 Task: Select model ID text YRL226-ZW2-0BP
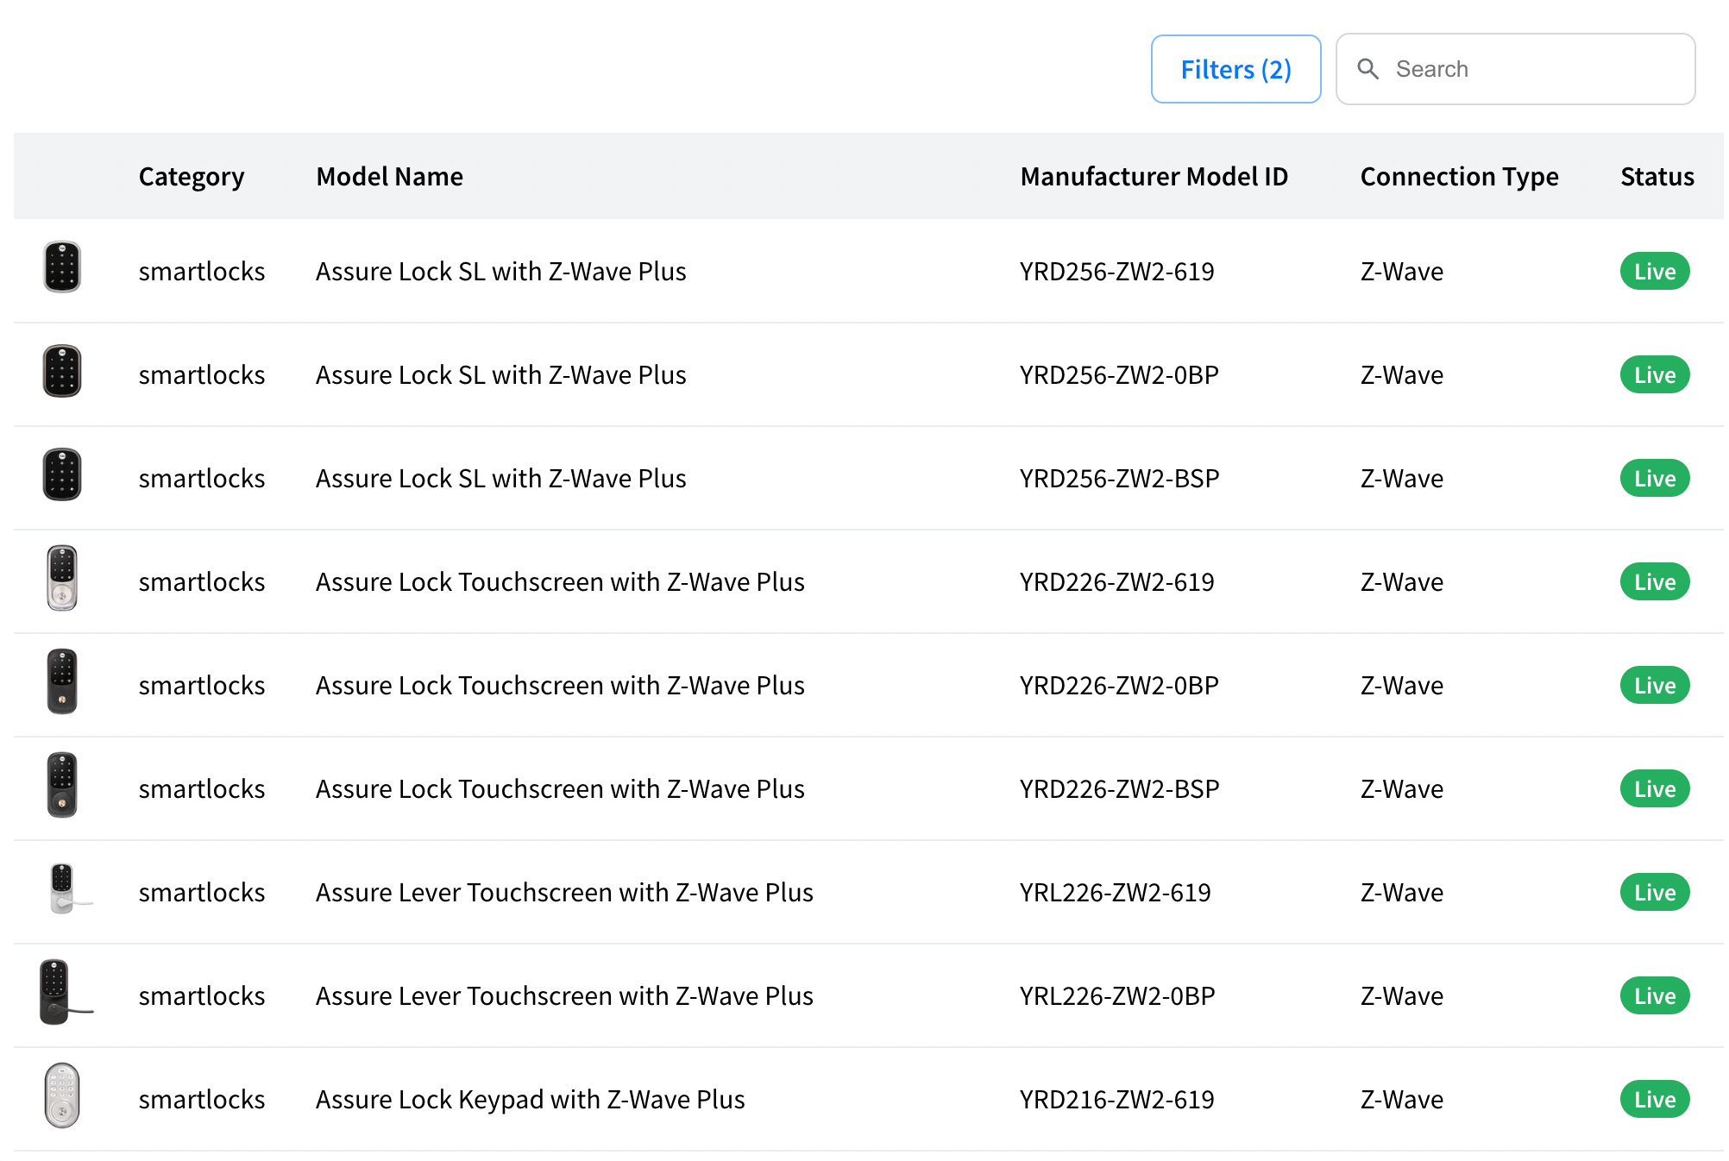[1117, 996]
